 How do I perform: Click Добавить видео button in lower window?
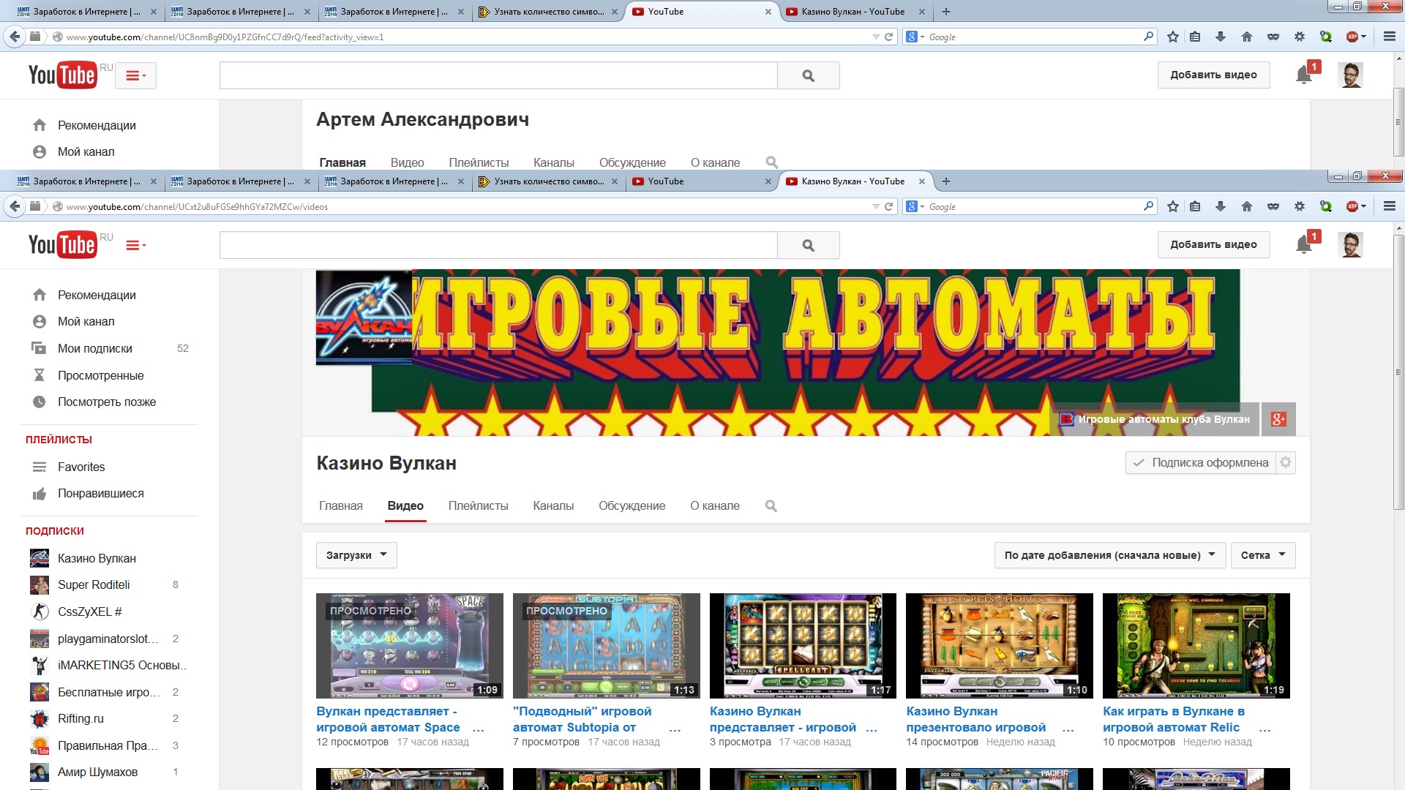1213,244
